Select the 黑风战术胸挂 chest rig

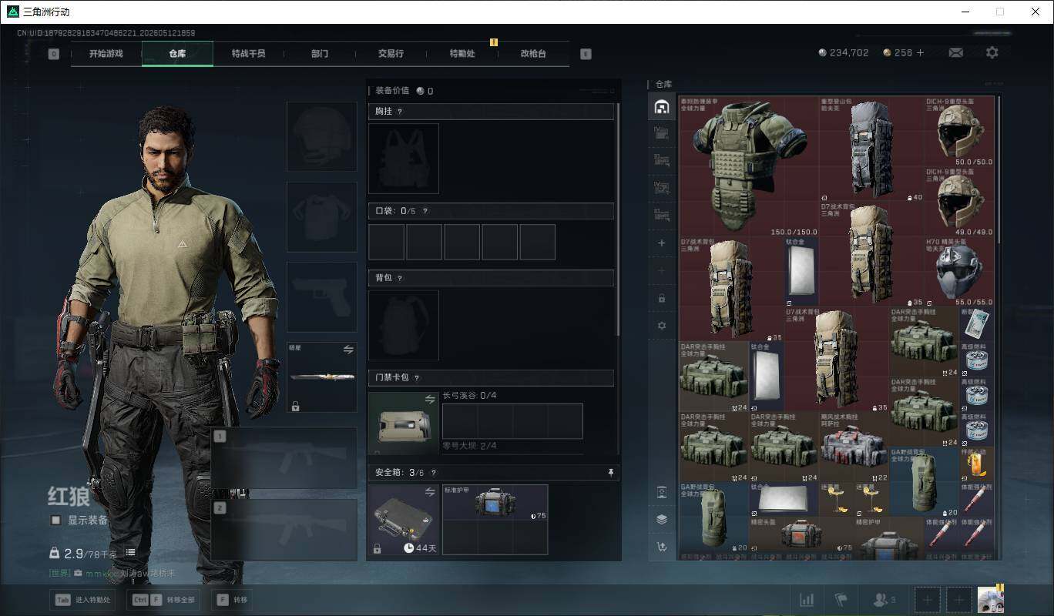[x=854, y=447]
